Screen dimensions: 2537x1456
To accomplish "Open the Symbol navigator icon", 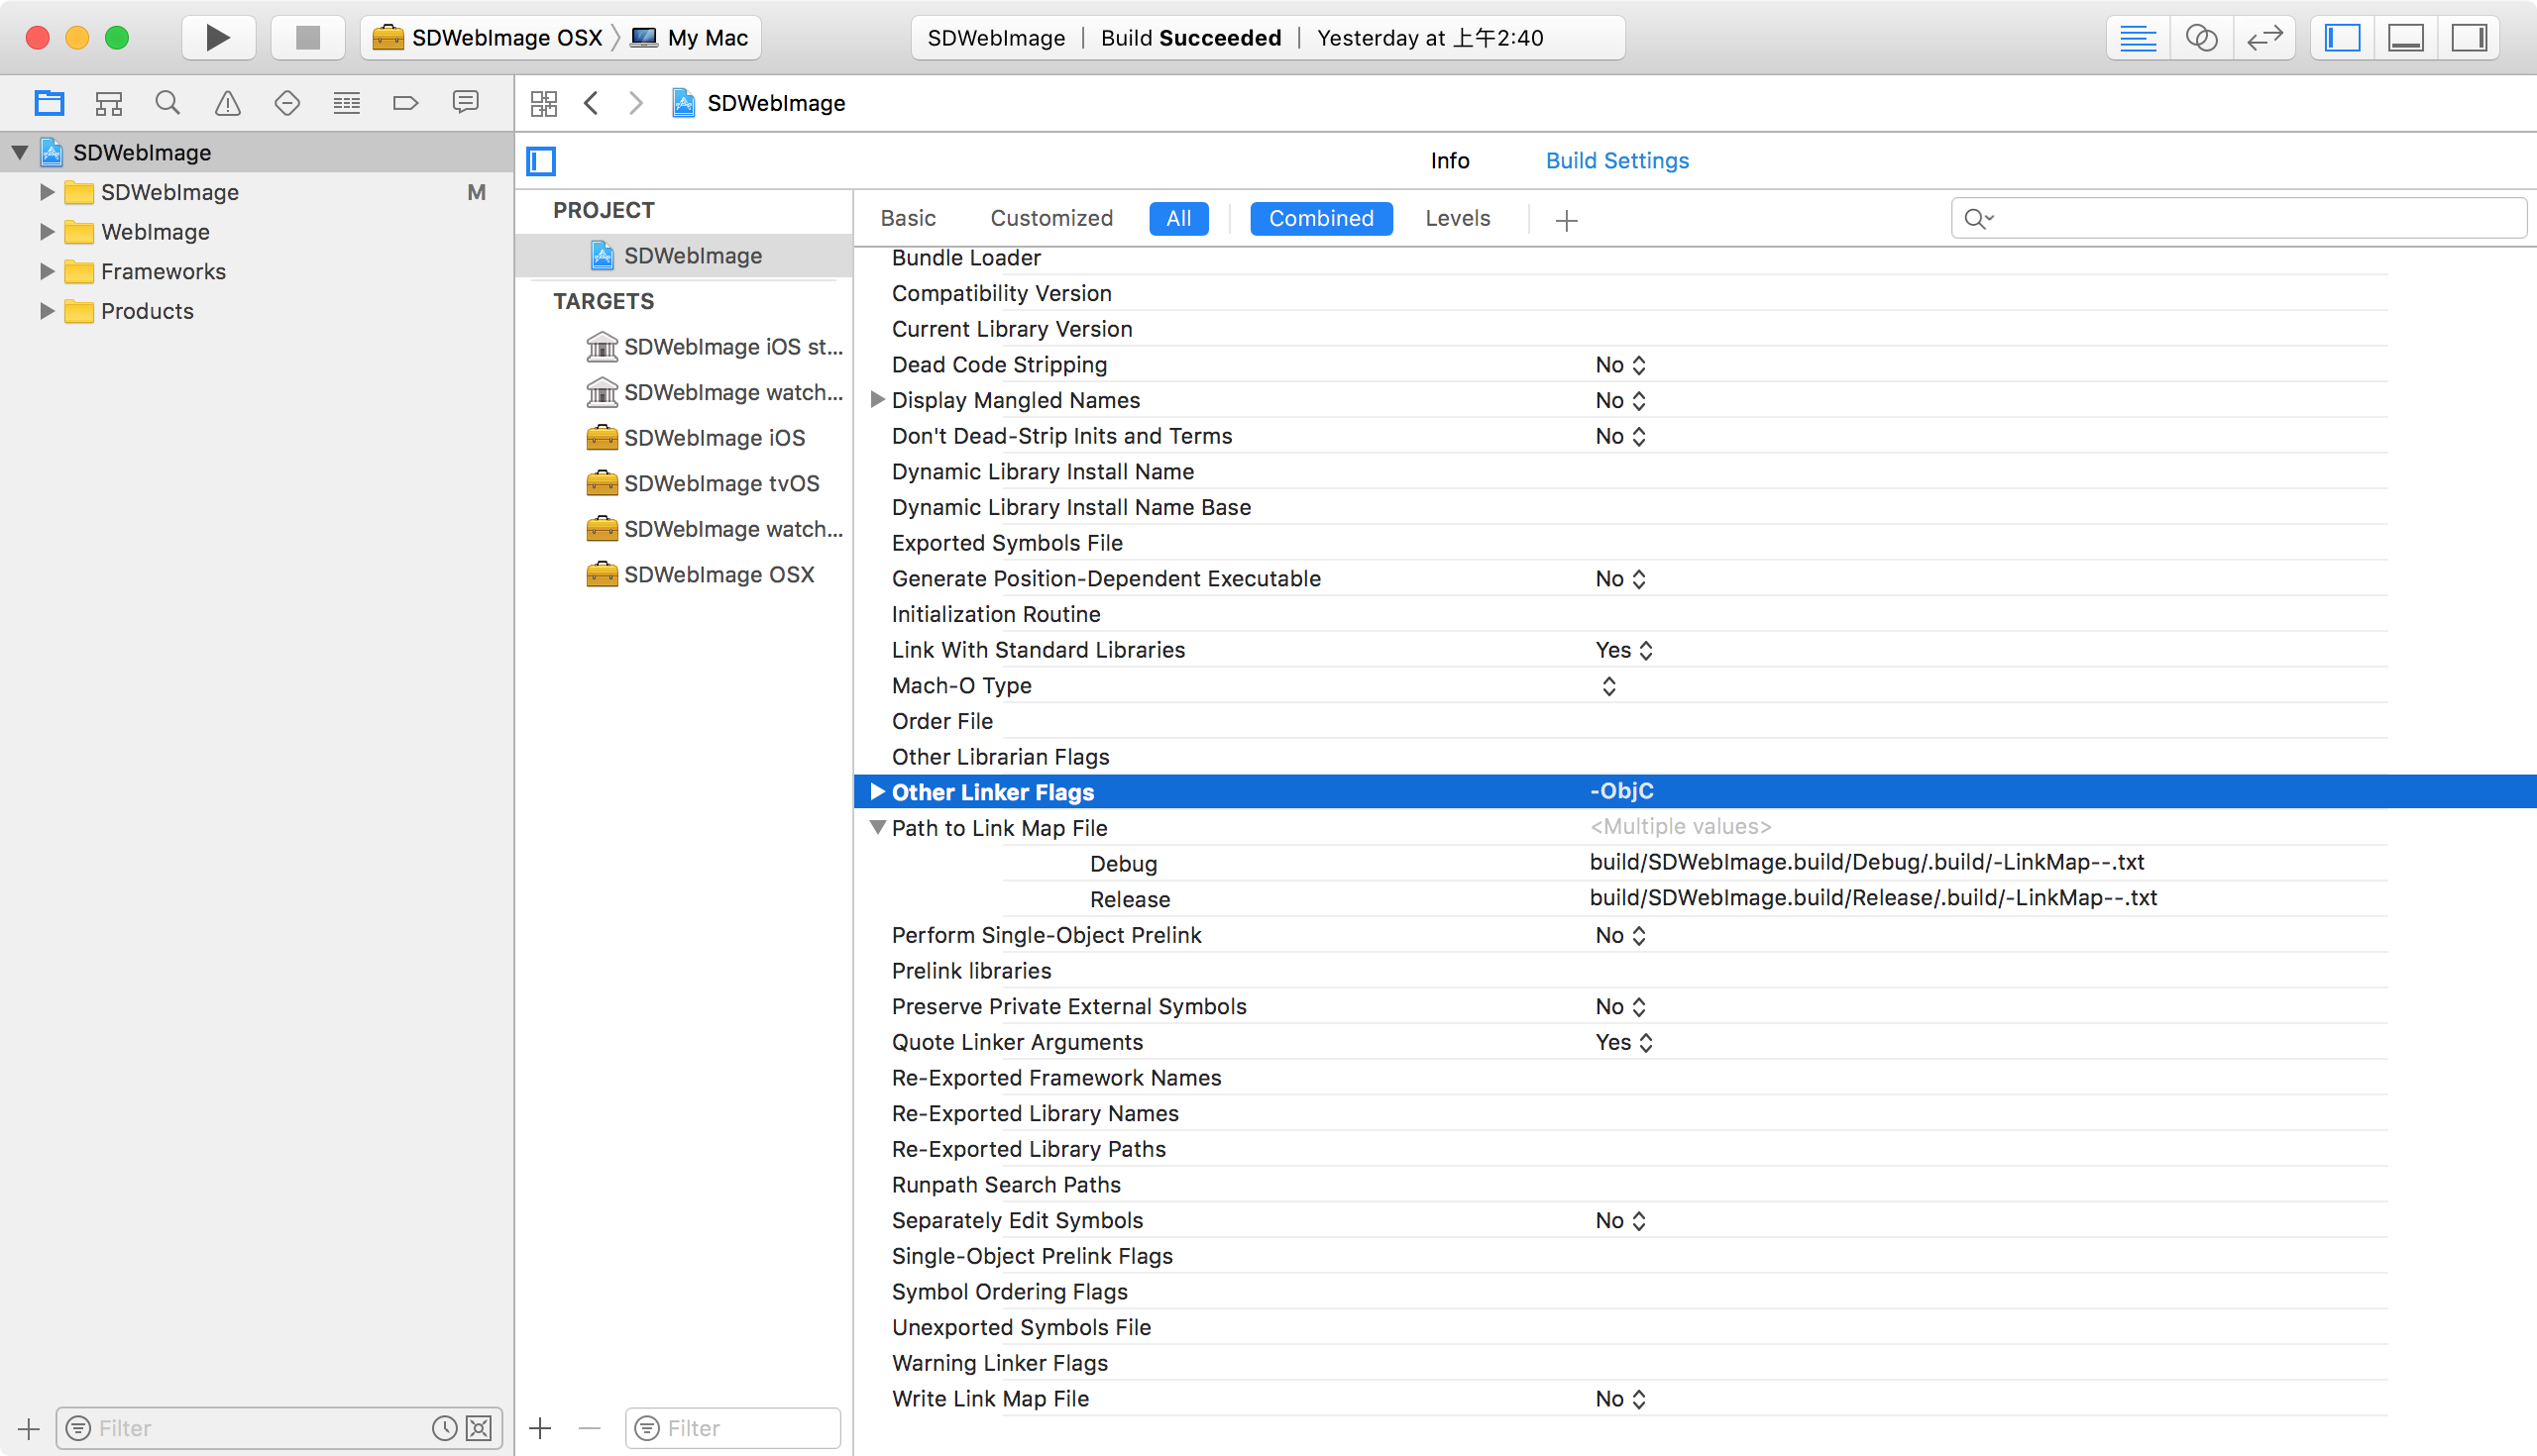I will pyautogui.click(x=108, y=103).
